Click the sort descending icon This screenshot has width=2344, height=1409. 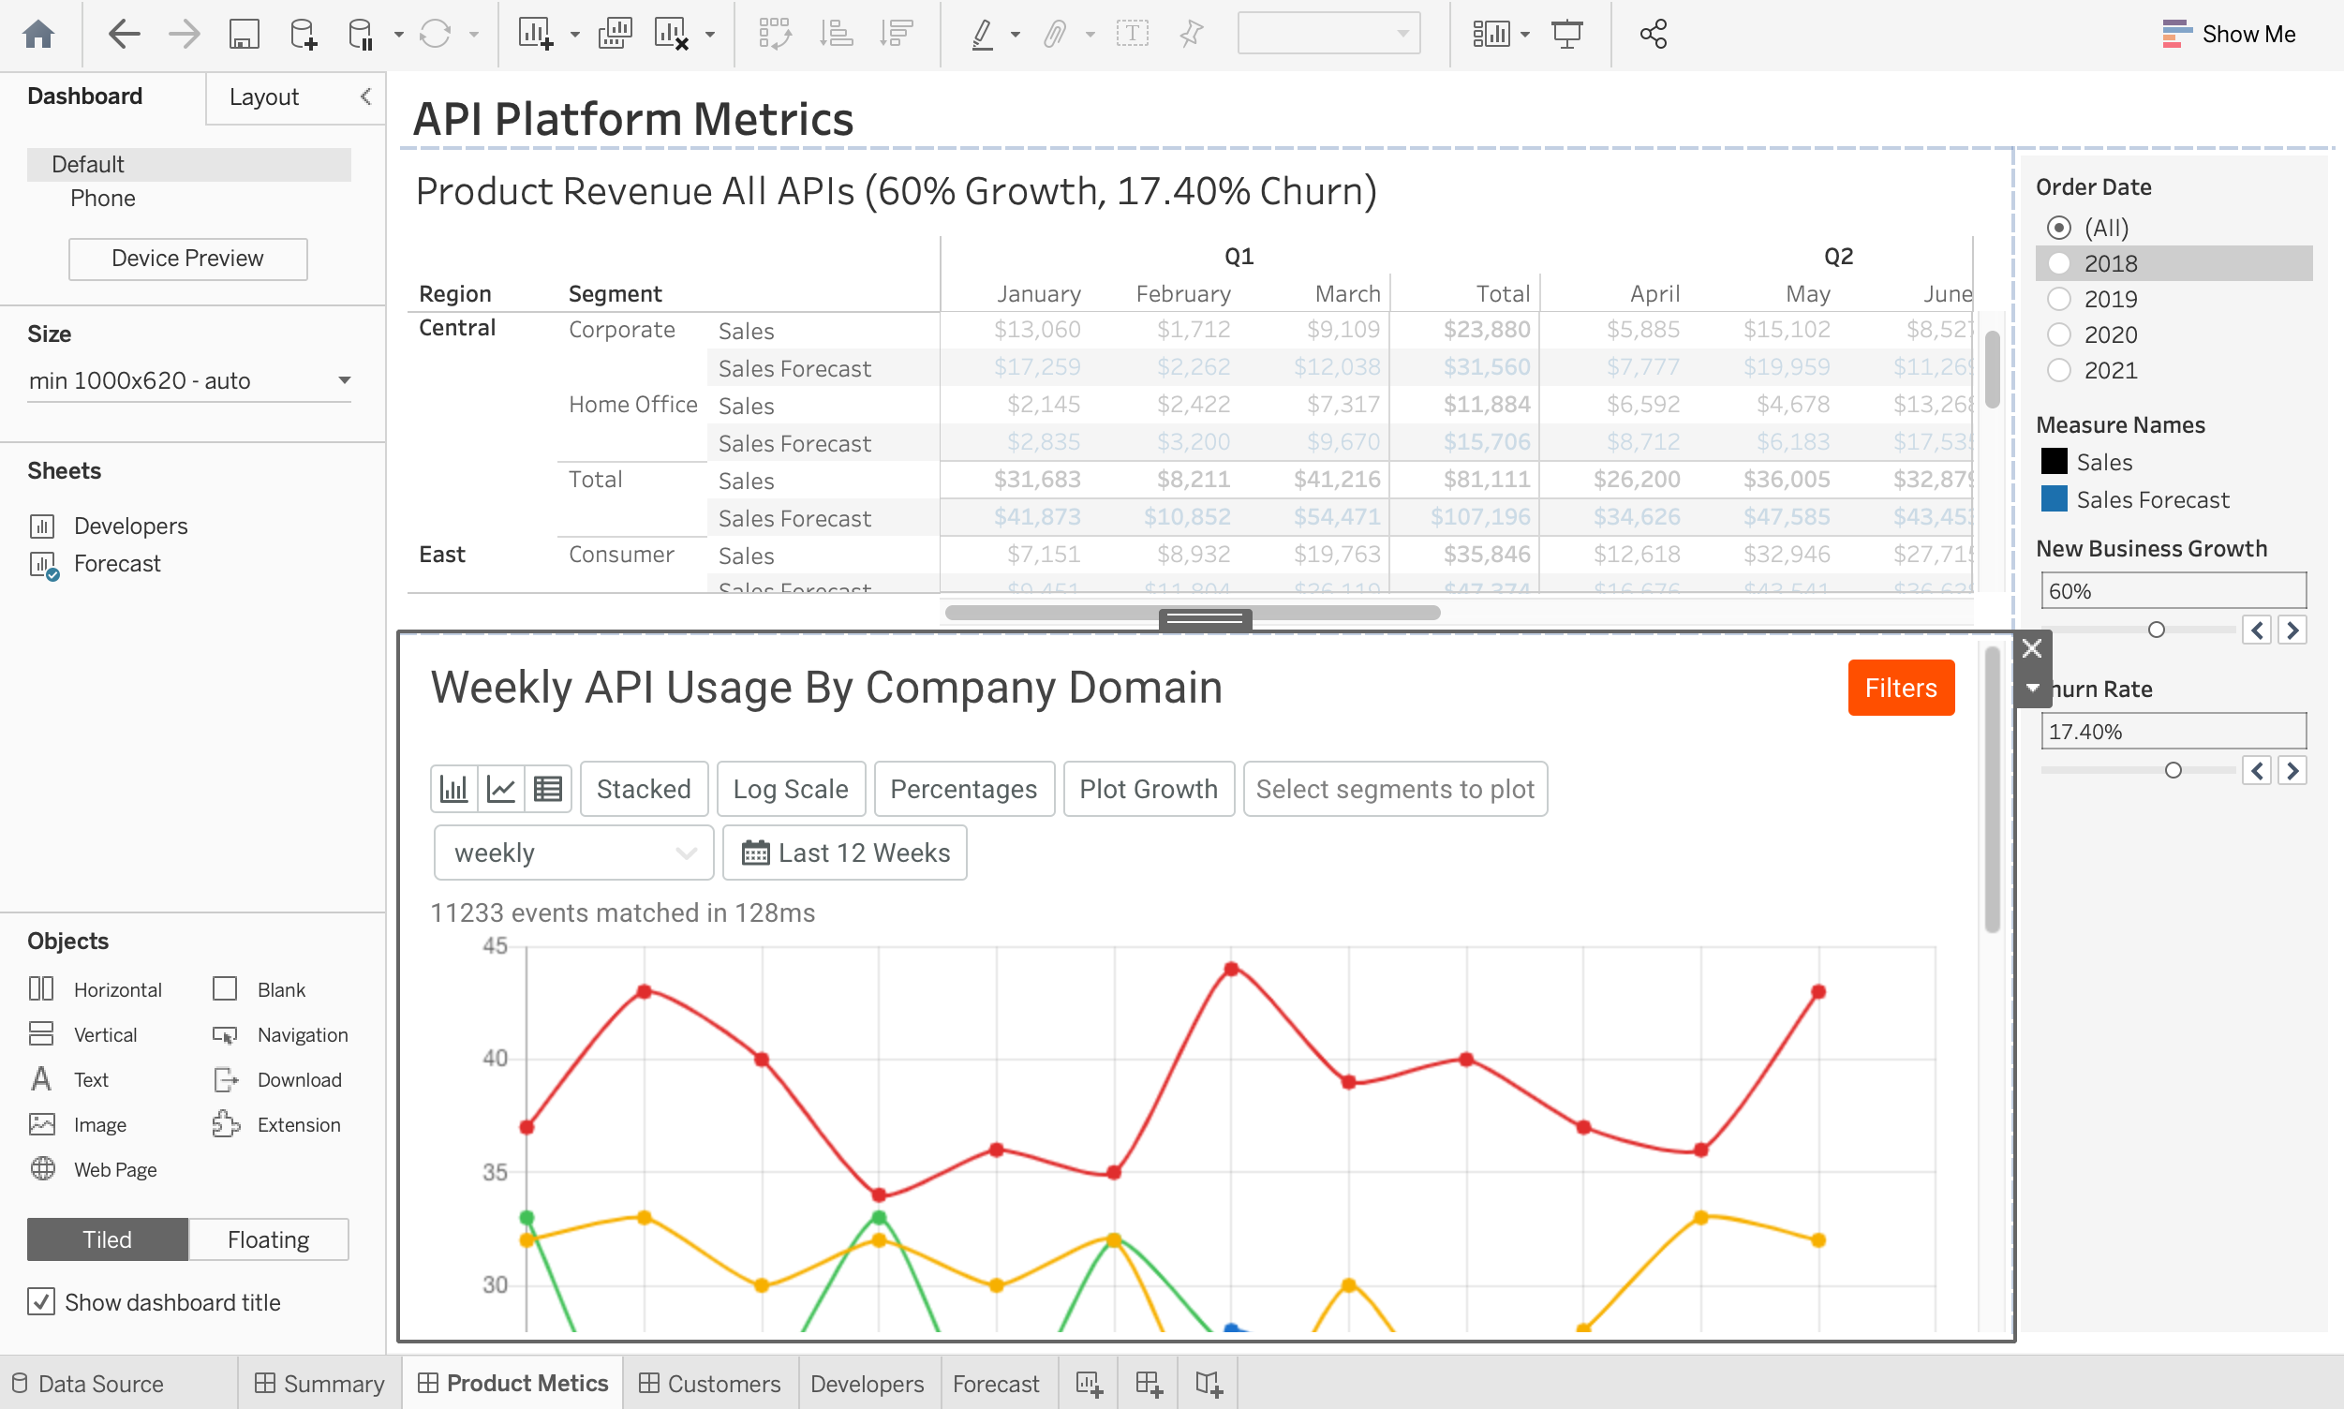click(x=896, y=34)
